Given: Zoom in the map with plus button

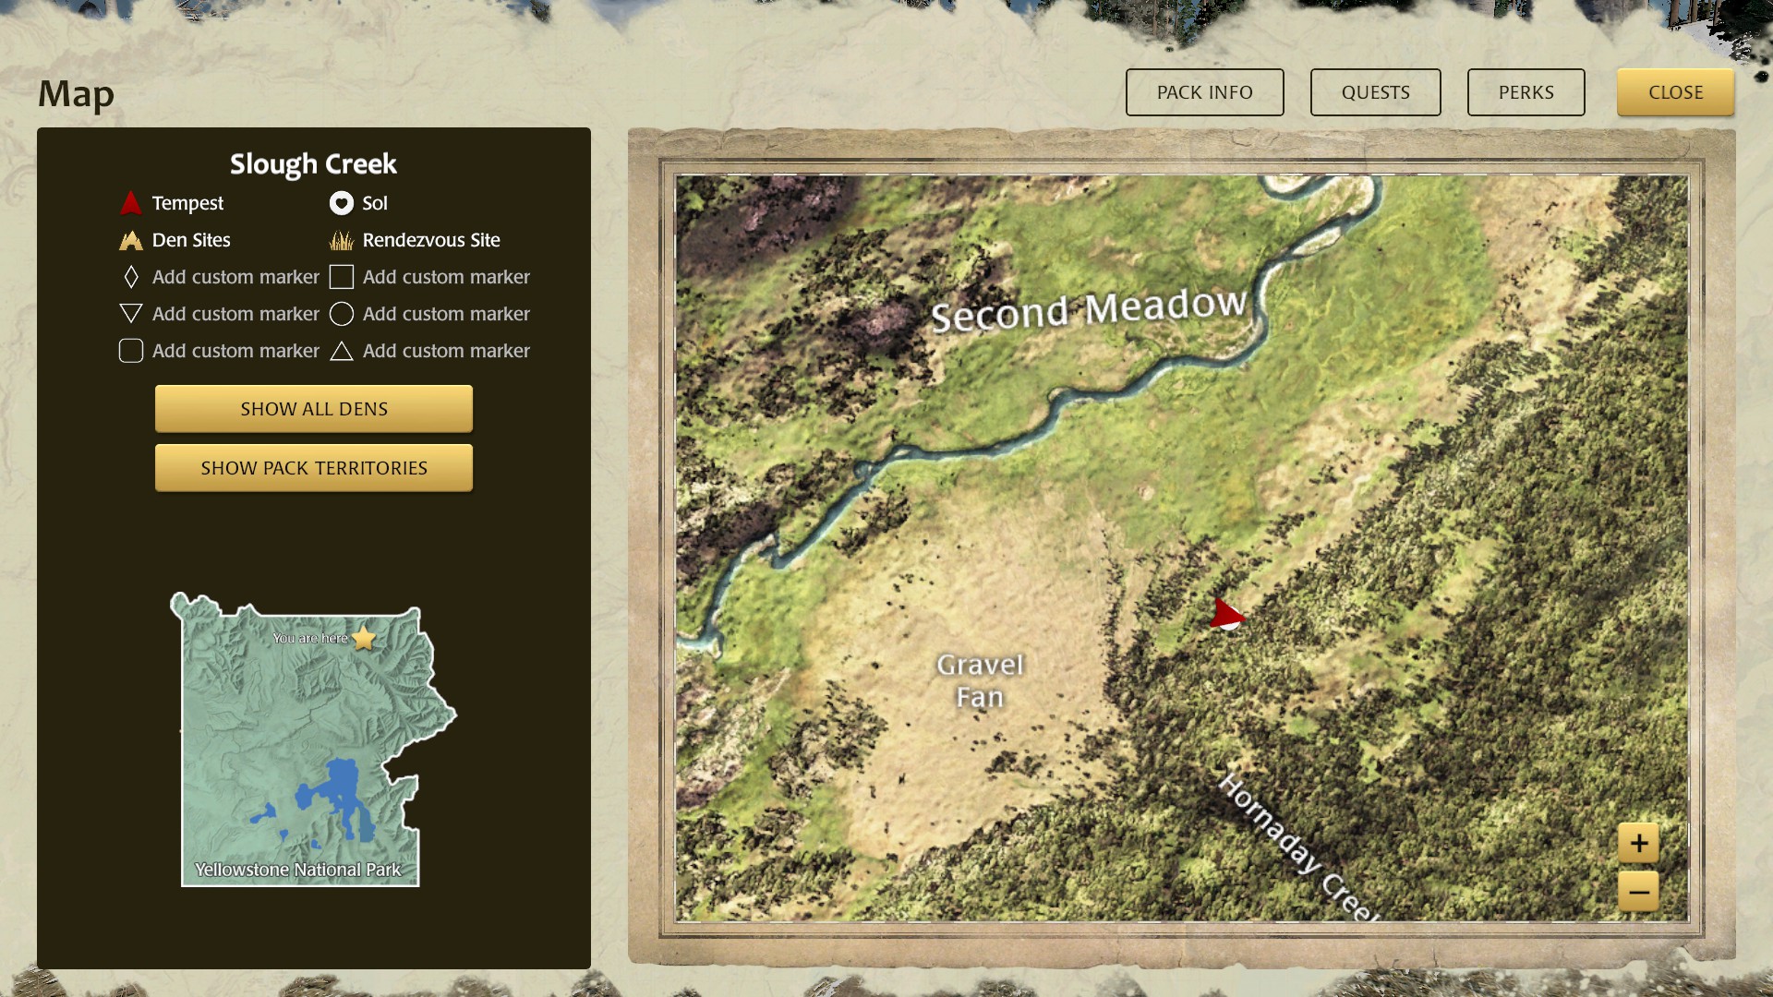Looking at the screenshot, I should (1638, 843).
